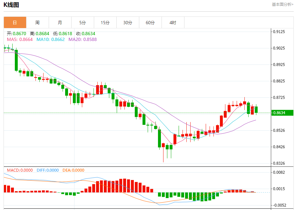Click the MA5 indicator label
The height and width of the screenshot is (210, 296).
coord(20,39)
